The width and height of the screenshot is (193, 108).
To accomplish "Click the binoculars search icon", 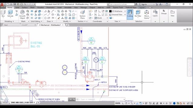I will 136,4.
